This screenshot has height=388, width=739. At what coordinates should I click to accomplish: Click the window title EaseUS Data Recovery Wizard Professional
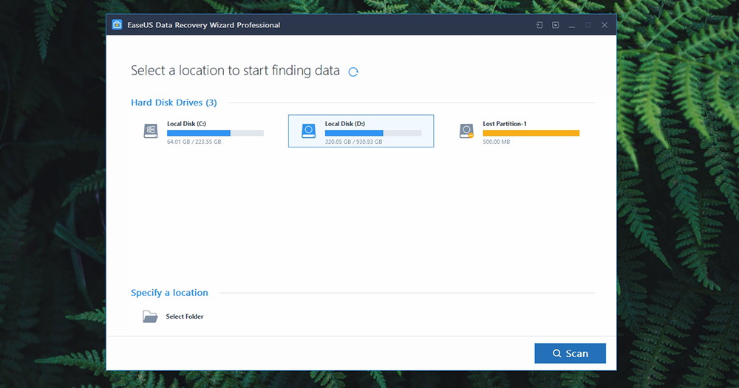click(x=204, y=25)
